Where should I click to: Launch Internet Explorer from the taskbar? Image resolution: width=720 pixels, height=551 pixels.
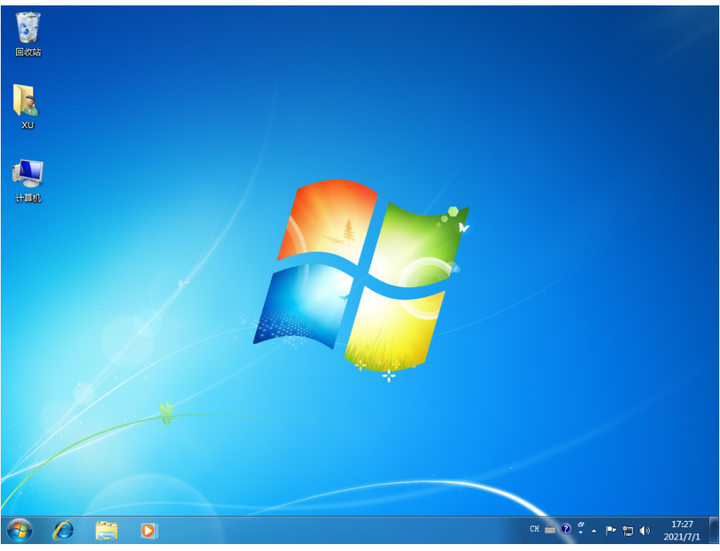click(64, 530)
